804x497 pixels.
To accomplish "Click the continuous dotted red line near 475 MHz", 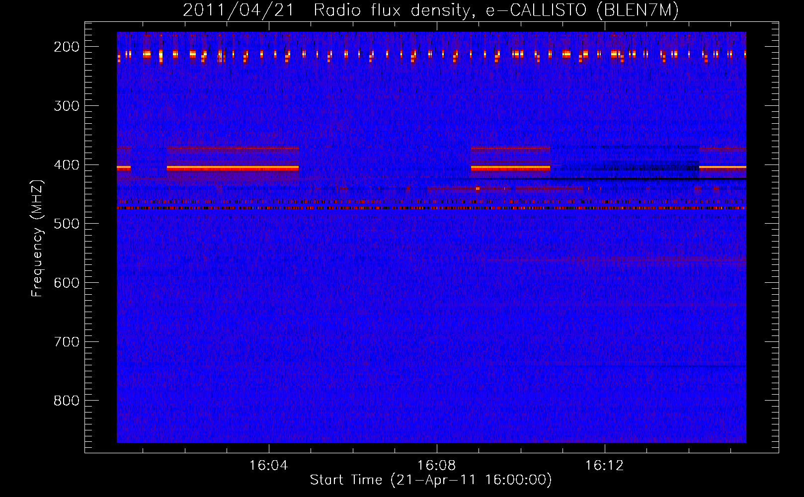I will pyautogui.click(x=431, y=208).
